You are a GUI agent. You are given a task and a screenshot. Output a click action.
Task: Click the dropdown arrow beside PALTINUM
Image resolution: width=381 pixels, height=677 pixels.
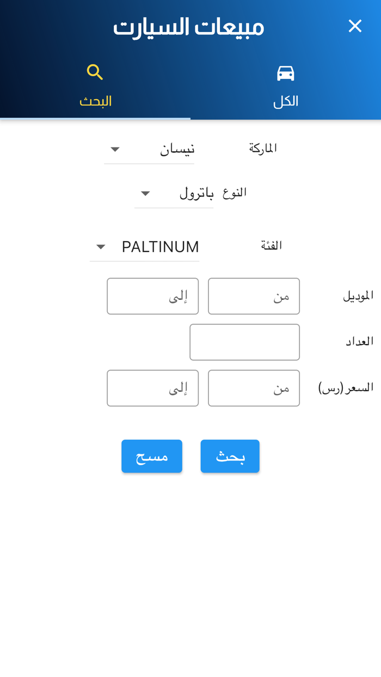(100, 247)
